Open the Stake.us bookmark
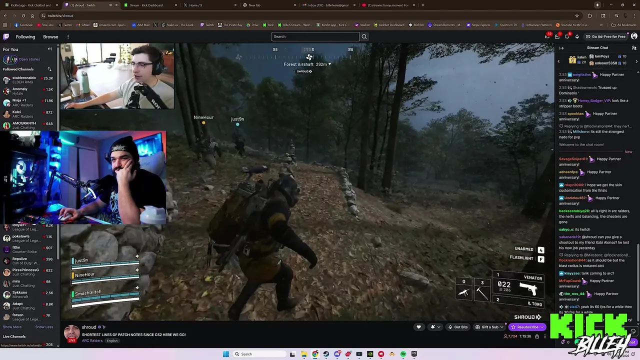The width and height of the screenshot is (640, 360). pyautogui.click(x=179, y=25)
